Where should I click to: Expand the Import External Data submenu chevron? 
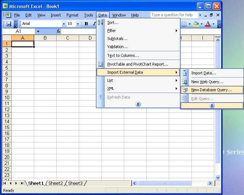pyautogui.click(x=212, y=106)
